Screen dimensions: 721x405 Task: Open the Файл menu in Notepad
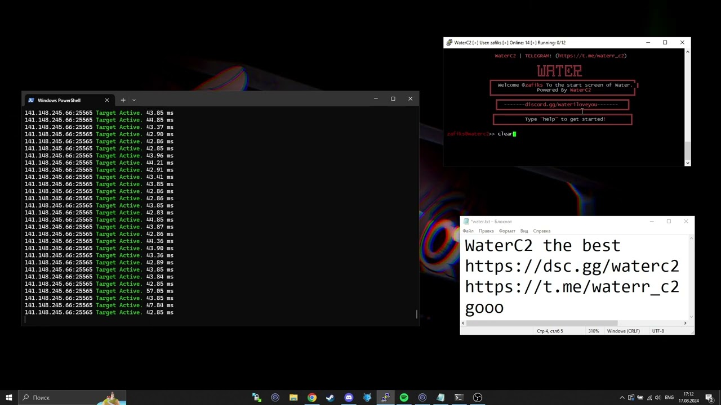click(468, 231)
